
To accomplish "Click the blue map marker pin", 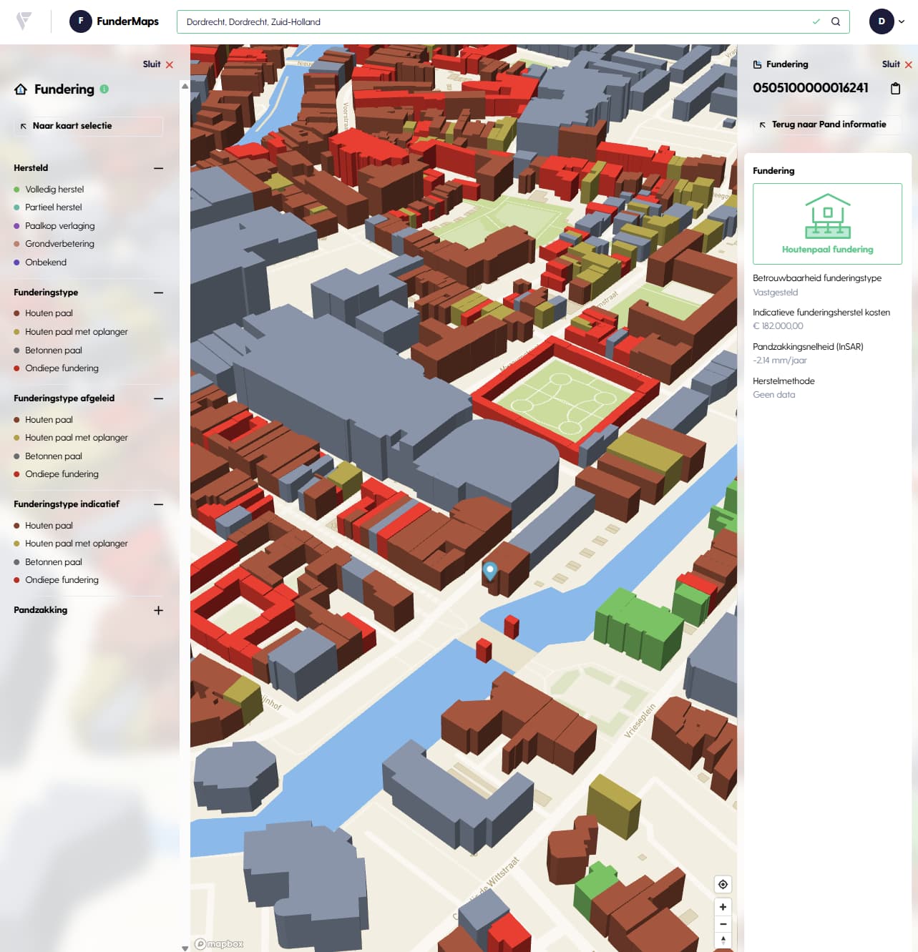I will [489, 571].
